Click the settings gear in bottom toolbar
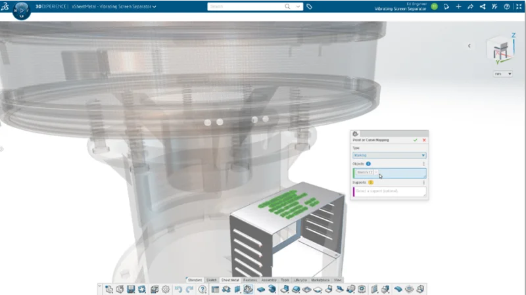This screenshot has height=295, width=526. (x=165, y=289)
